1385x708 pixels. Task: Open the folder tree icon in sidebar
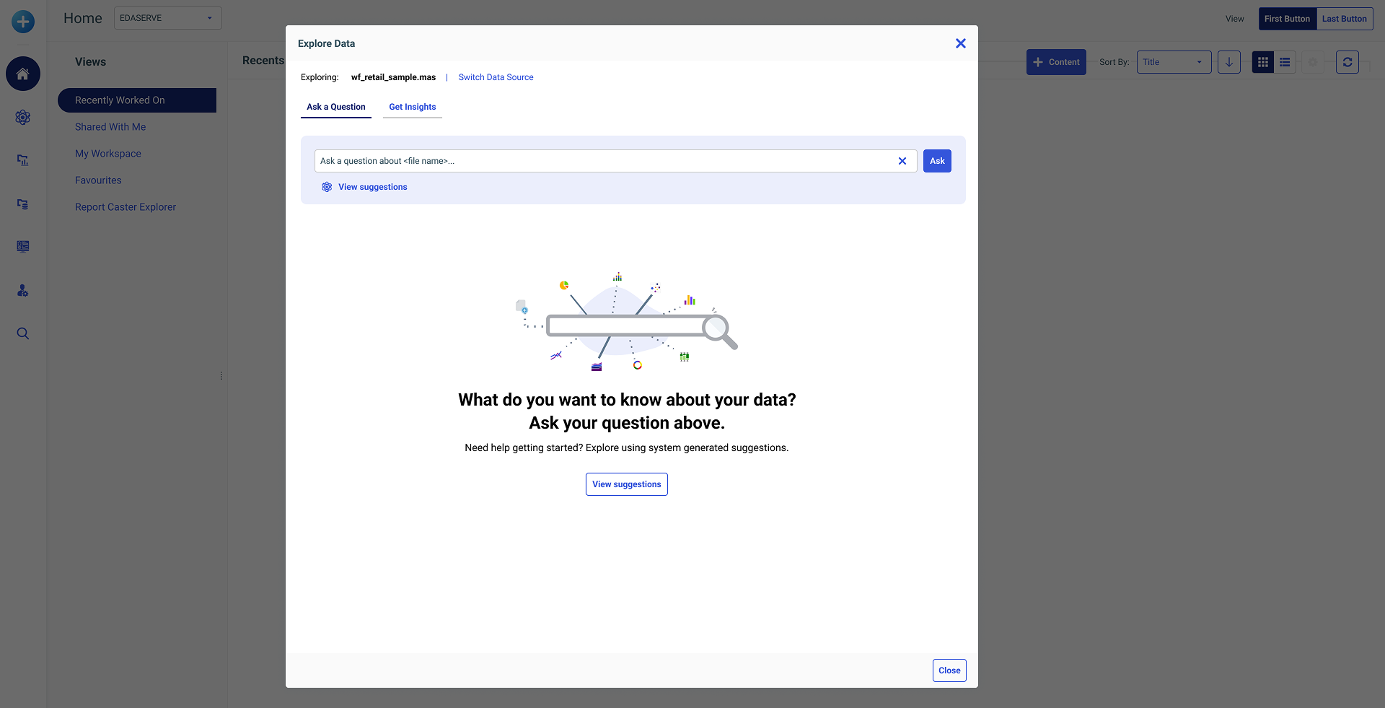tap(23, 204)
